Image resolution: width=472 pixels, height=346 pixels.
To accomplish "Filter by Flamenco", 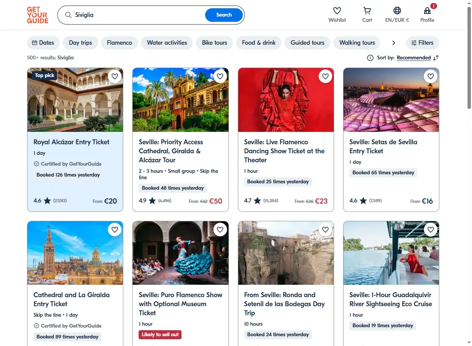I will click(x=120, y=43).
